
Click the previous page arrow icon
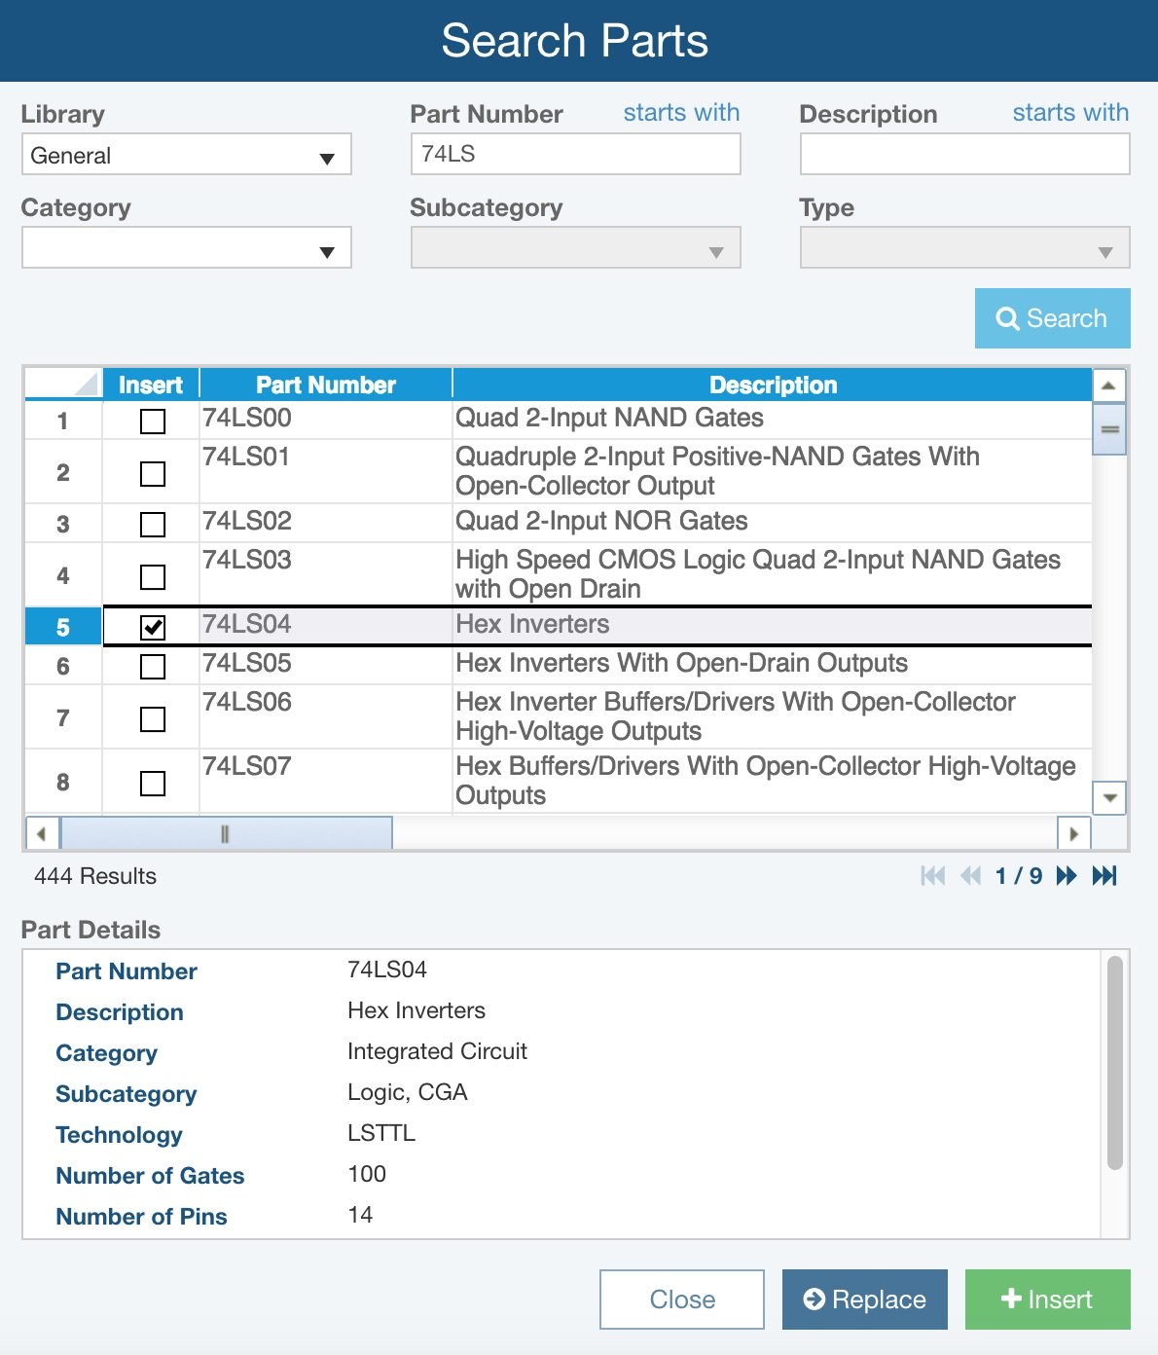969,876
